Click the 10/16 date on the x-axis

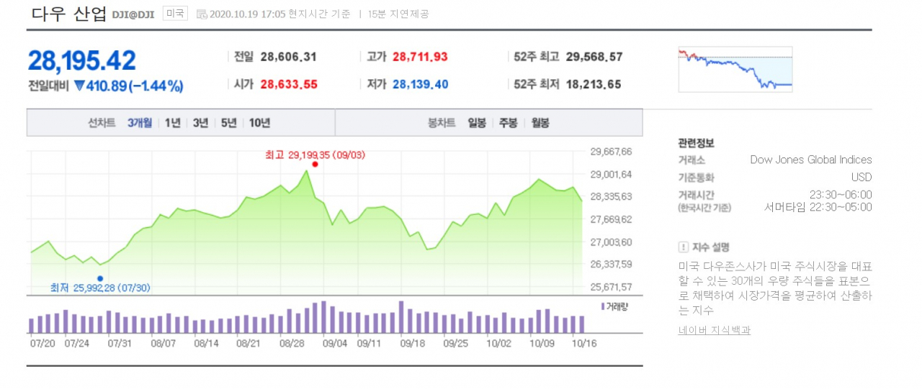(x=584, y=343)
